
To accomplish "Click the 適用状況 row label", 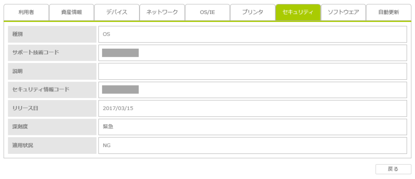I will pos(52,145).
